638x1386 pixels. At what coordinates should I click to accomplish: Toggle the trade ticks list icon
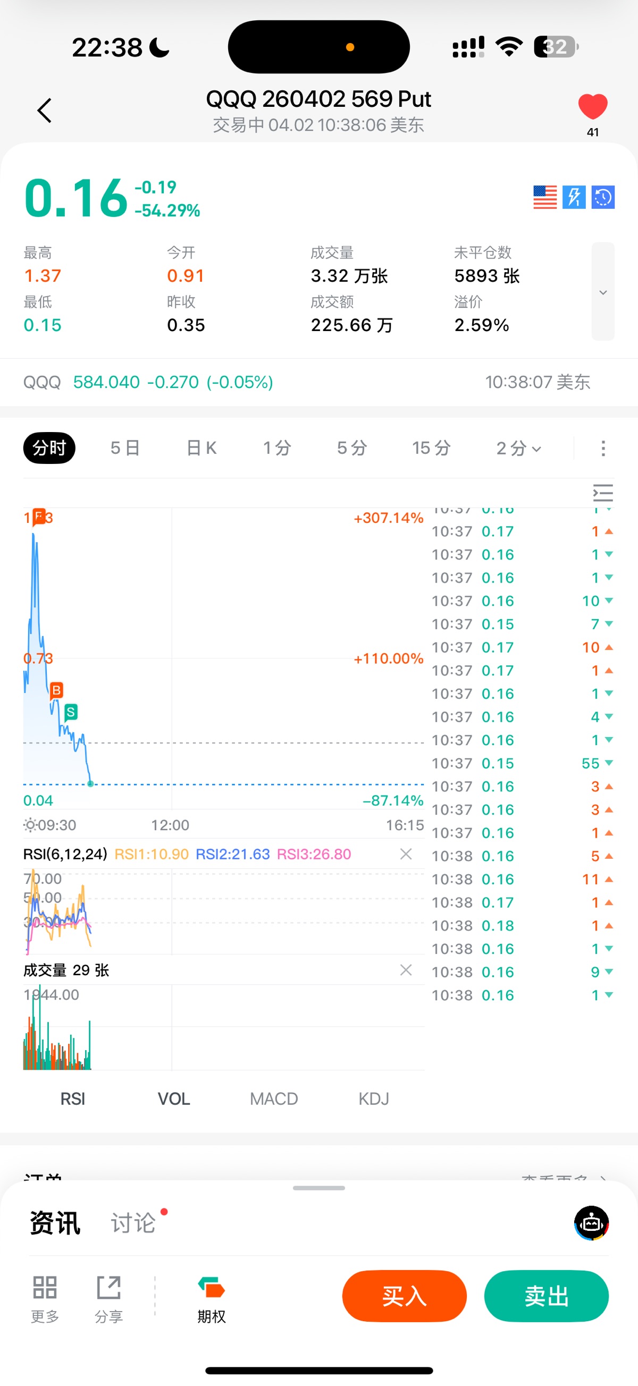[x=603, y=493]
